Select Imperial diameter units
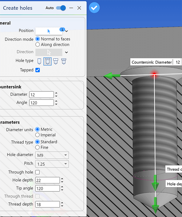The width and height of the screenshot is (182, 217). point(38,135)
